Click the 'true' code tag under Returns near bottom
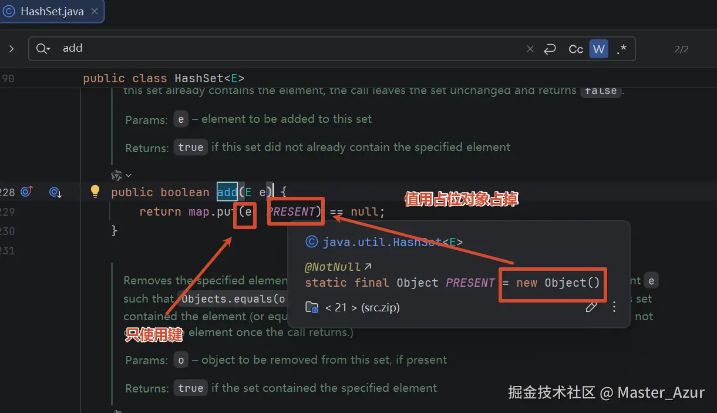This screenshot has height=413, width=717. click(191, 388)
